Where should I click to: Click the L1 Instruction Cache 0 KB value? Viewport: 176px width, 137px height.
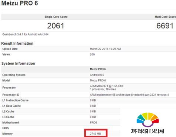(x=93, y=100)
